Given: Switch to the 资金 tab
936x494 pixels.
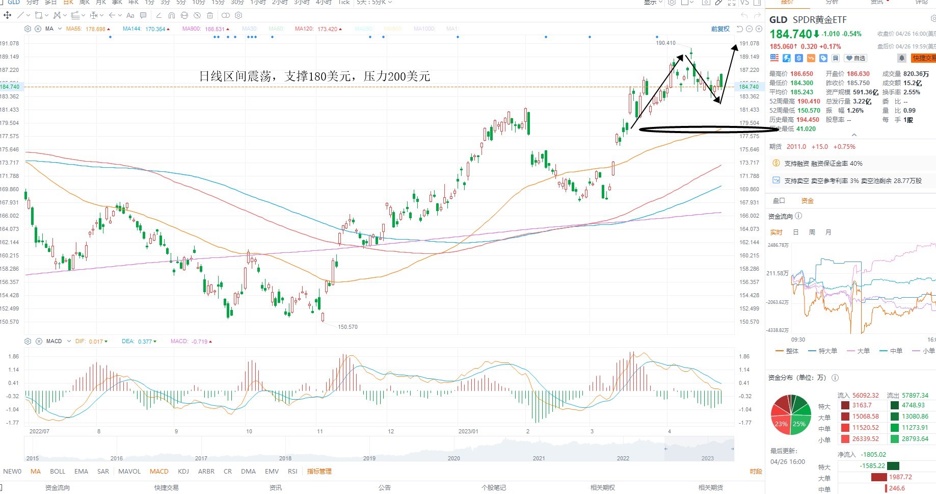Looking at the screenshot, I should [x=808, y=201].
